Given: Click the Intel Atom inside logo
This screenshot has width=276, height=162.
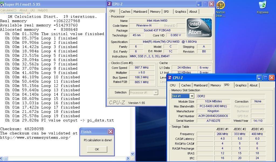Looking at the screenshot, I should (199, 28).
